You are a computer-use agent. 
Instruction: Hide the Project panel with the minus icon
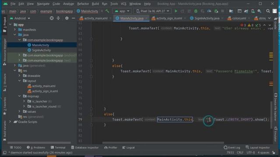(x=73, y=18)
